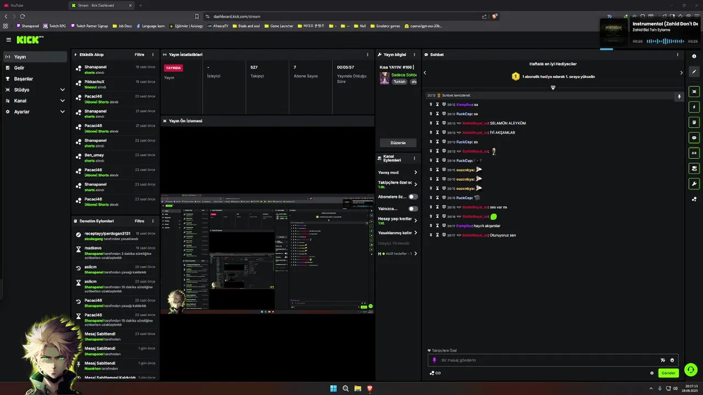Open 'Hesap yaşı kısıtlar' setting
This screenshot has width=703, height=395.
pos(397,221)
